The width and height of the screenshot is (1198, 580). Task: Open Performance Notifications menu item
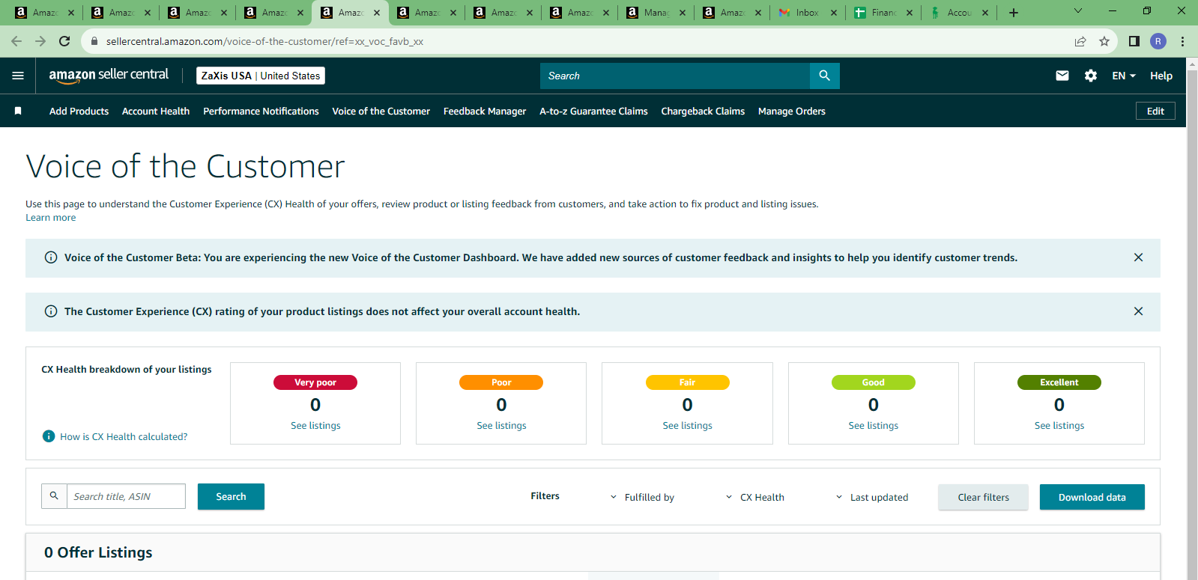click(261, 111)
